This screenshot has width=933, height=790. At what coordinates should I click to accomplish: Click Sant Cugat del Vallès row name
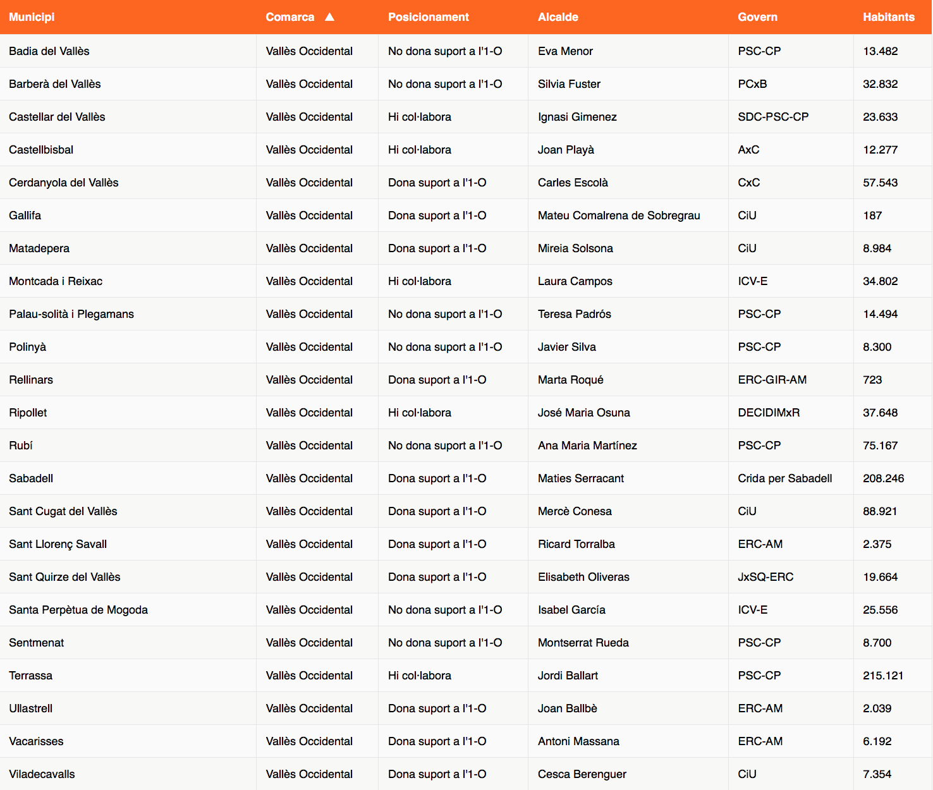click(63, 511)
